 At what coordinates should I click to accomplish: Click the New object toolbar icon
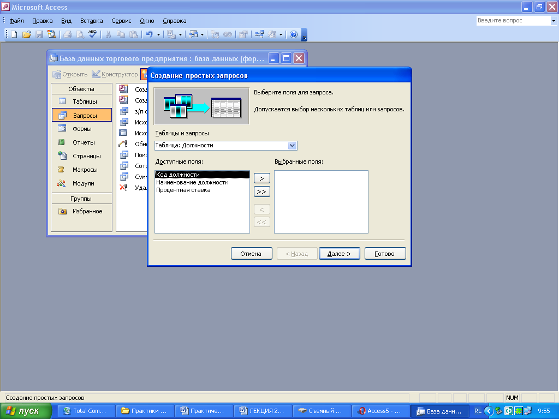tap(272, 34)
